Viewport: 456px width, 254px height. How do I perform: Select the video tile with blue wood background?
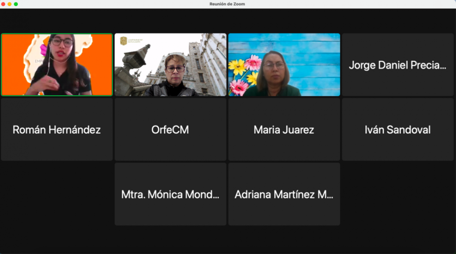pyautogui.click(x=284, y=65)
